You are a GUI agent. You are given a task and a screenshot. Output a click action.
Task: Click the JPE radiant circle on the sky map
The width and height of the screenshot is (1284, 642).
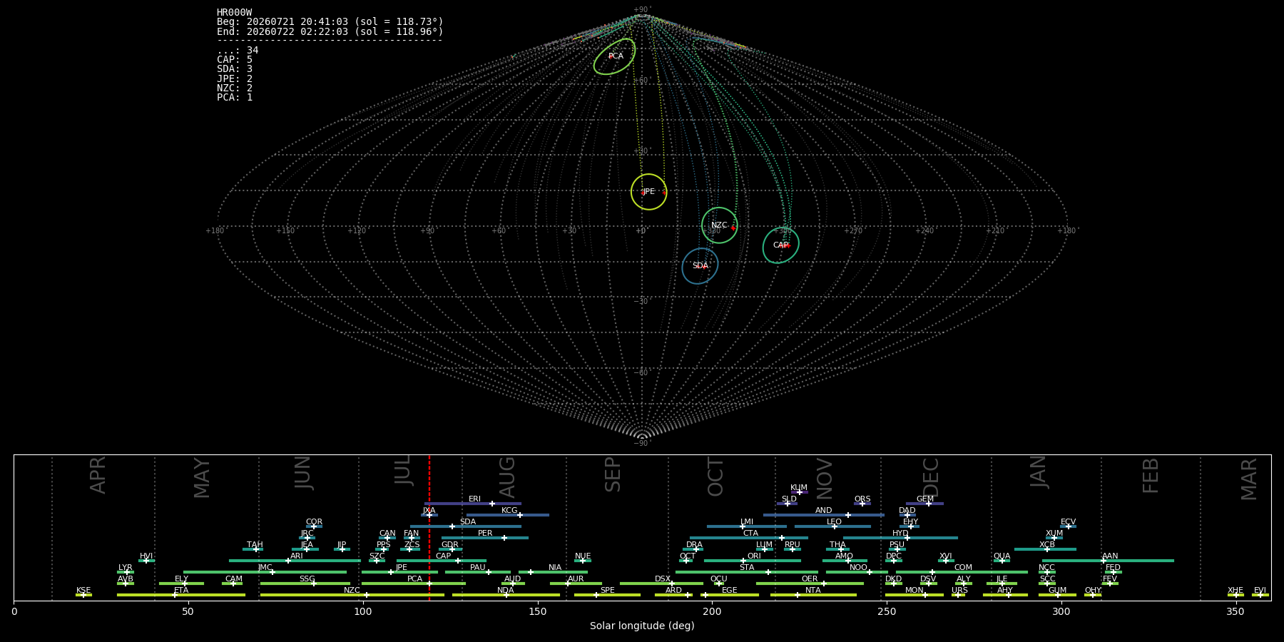pos(648,192)
